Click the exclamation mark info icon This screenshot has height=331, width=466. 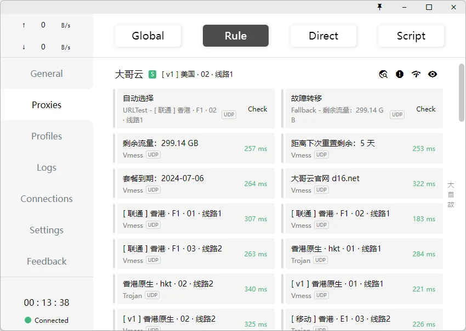point(400,74)
